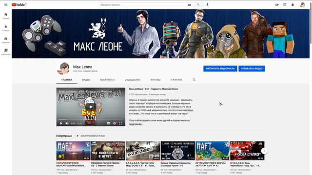Enter fullscreen in the featured player
Screen dimensions: 312x175
(120, 123)
